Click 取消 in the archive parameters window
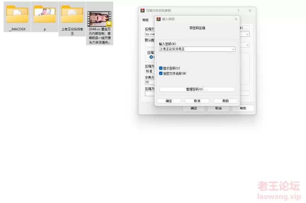 click(218, 108)
